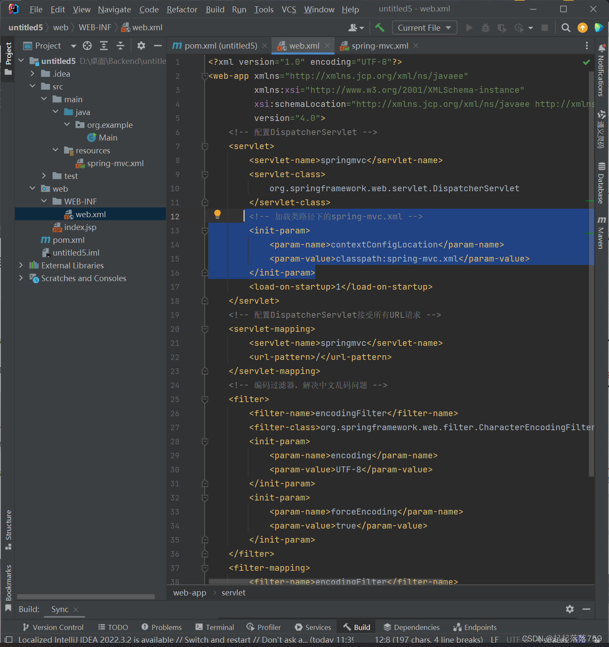Open the Refactor menu

tap(182, 9)
